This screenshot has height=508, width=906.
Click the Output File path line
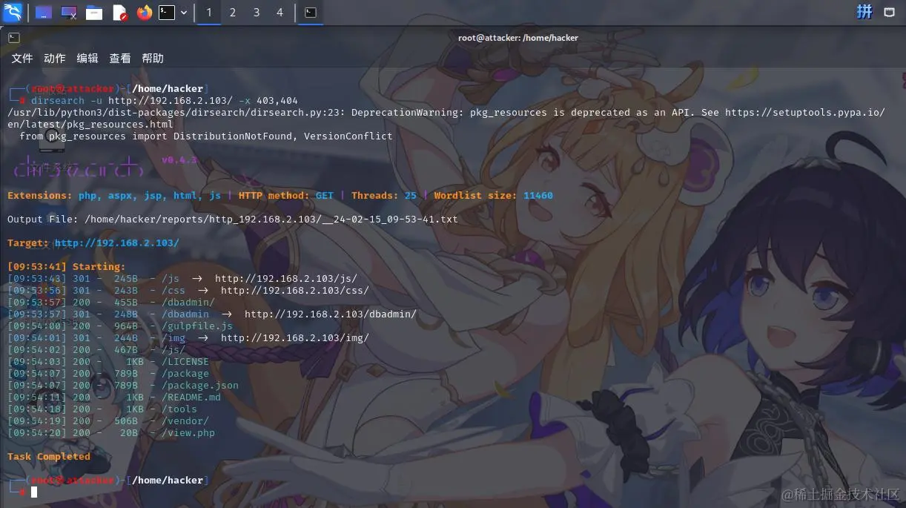[233, 220]
